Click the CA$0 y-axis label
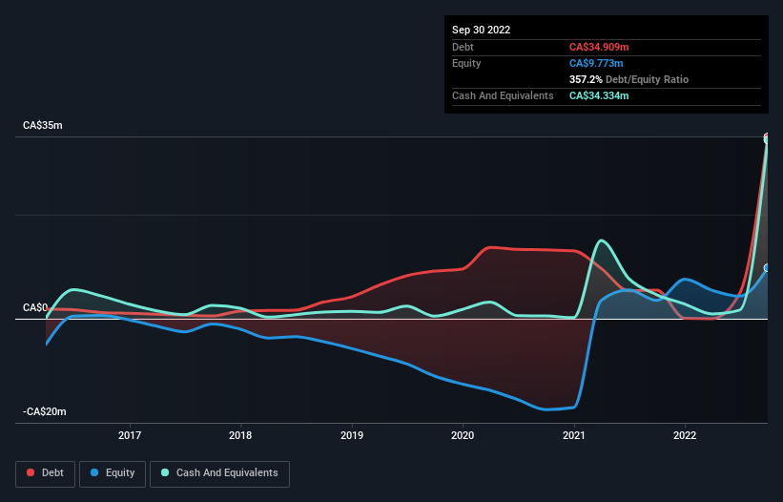 (35, 307)
